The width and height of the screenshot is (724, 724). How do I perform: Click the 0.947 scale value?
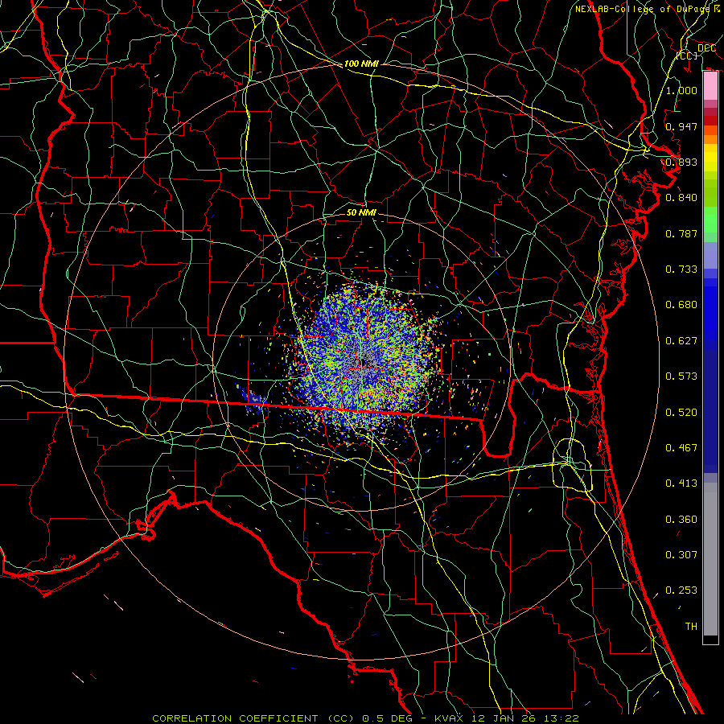tap(681, 126)
